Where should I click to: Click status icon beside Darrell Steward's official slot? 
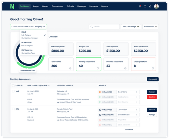click(100, 115)
